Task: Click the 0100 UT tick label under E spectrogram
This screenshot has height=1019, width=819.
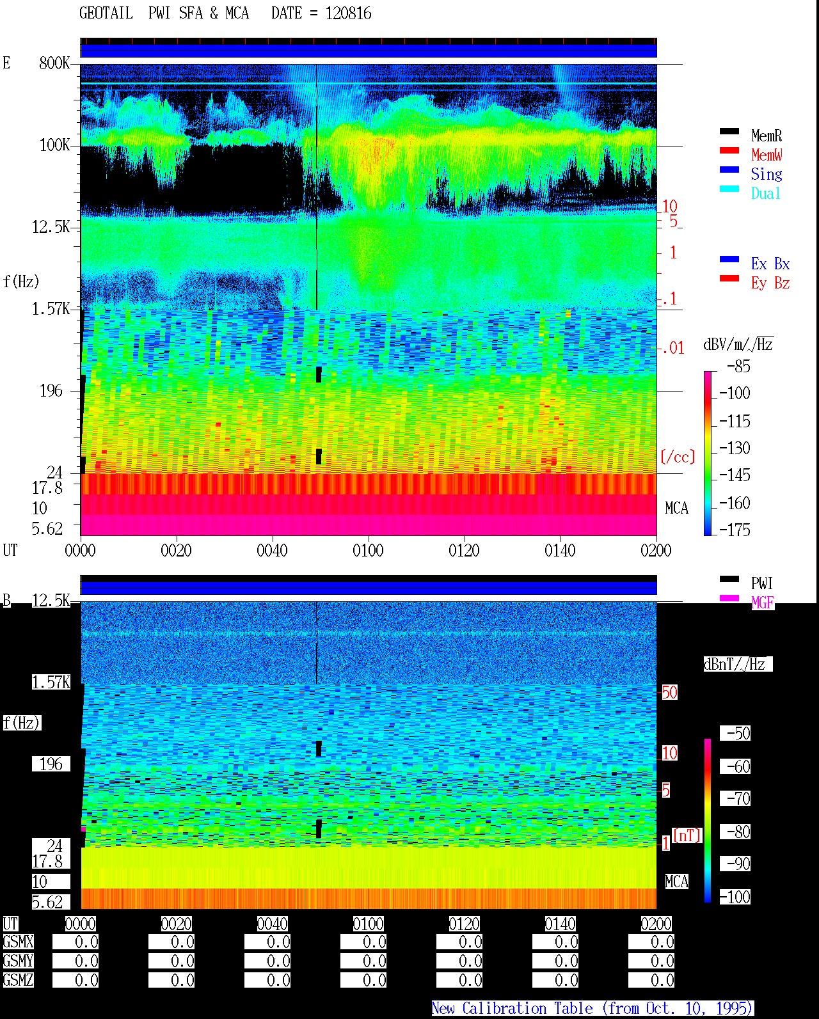Action: click(368, 551)
